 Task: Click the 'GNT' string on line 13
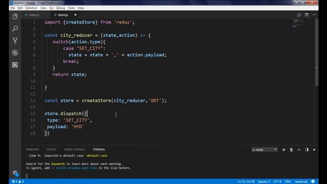[155, 101]
